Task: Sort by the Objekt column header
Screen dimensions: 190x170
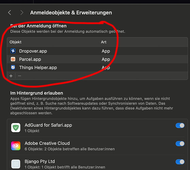Action: pyautogui.click(x=16, y=42)
